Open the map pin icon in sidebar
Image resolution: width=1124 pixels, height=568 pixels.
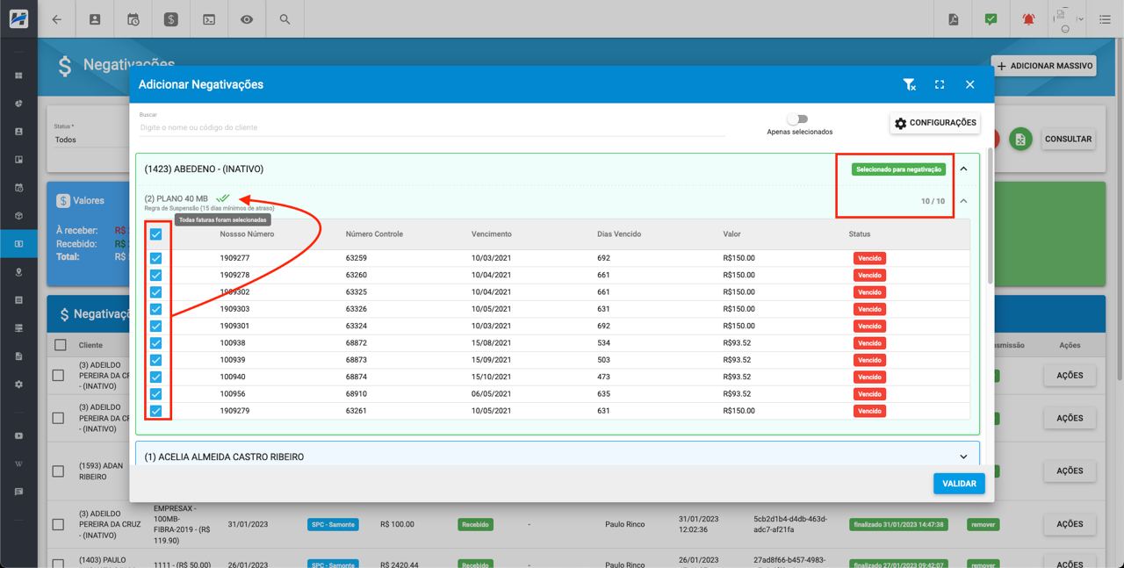coord(18,272)
